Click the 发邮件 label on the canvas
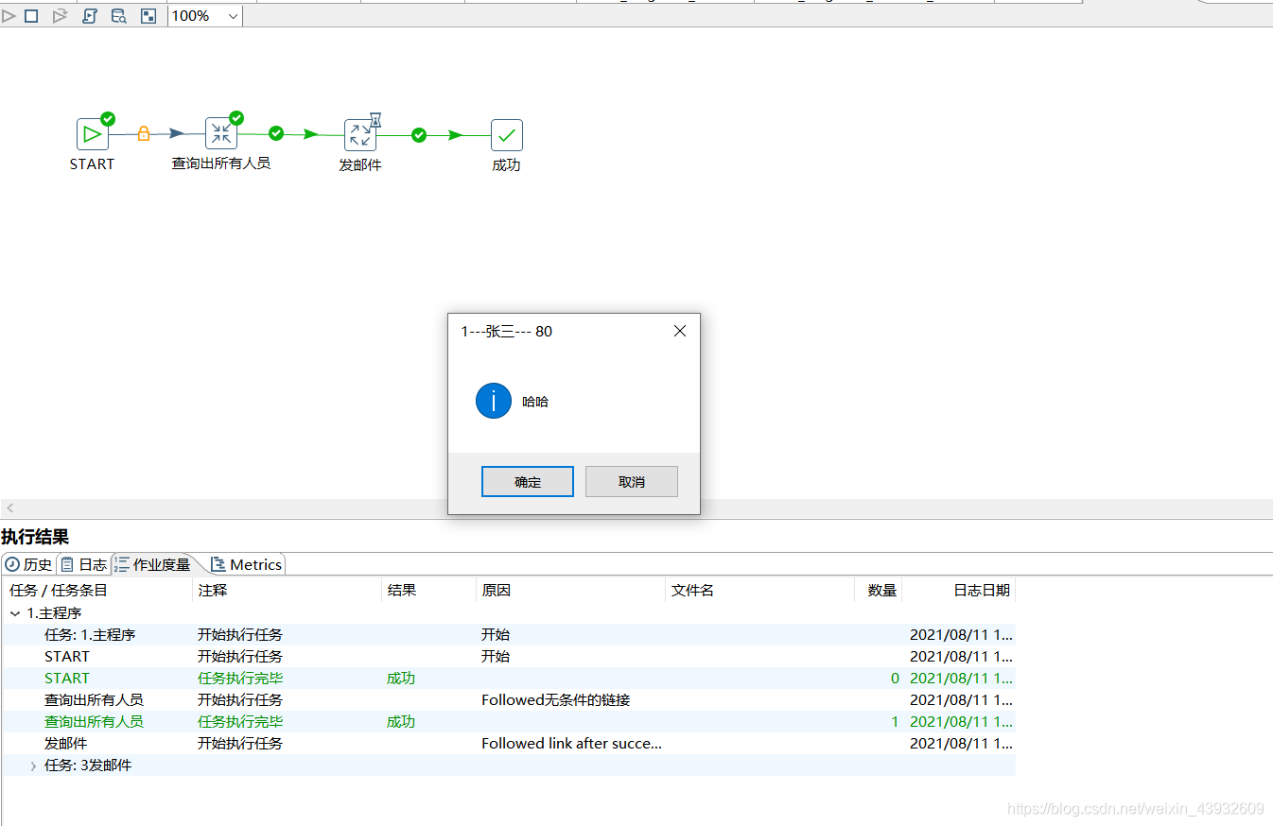 tap(360, 165)
